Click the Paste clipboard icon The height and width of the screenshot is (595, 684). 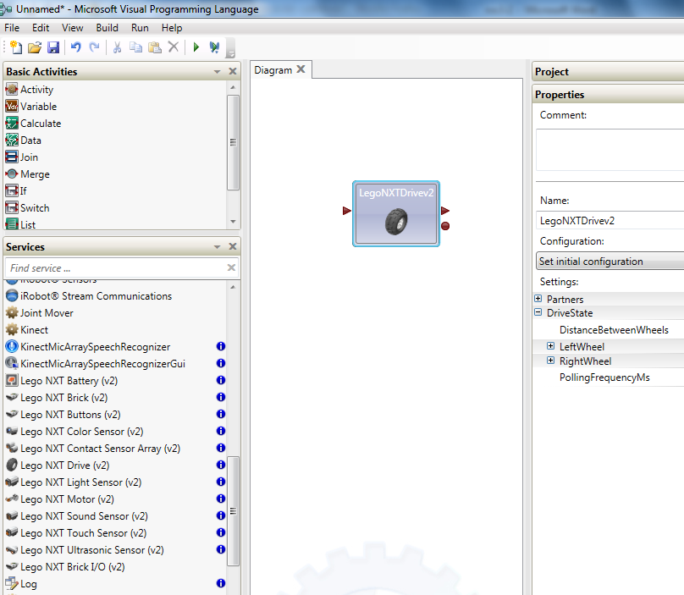coord(155,47)
